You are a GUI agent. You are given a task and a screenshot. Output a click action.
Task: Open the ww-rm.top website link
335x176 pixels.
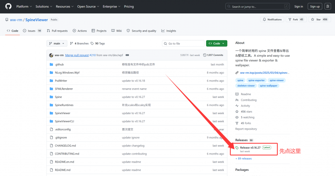264,73
